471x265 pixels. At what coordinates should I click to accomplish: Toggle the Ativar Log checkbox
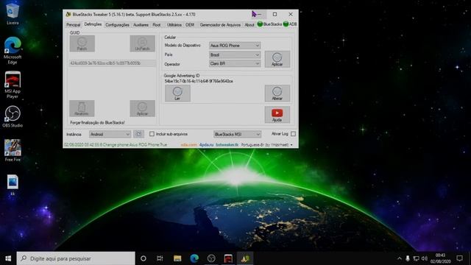click(x=293, y=134)
